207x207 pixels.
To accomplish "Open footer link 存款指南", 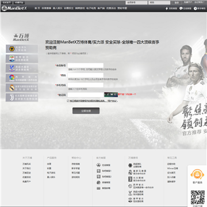I will (x=76, y=164).
